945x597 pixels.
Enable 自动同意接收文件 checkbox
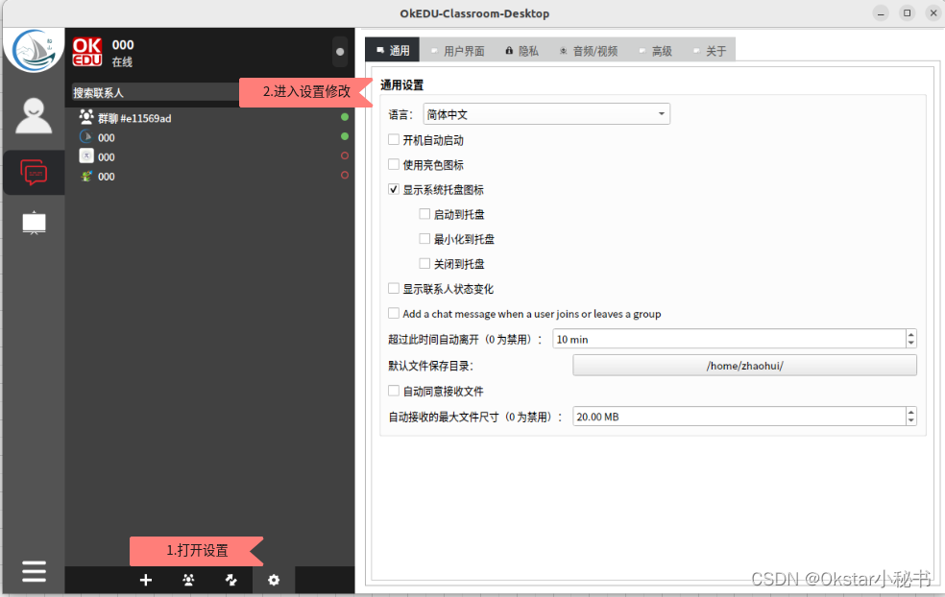coord(394,391)
